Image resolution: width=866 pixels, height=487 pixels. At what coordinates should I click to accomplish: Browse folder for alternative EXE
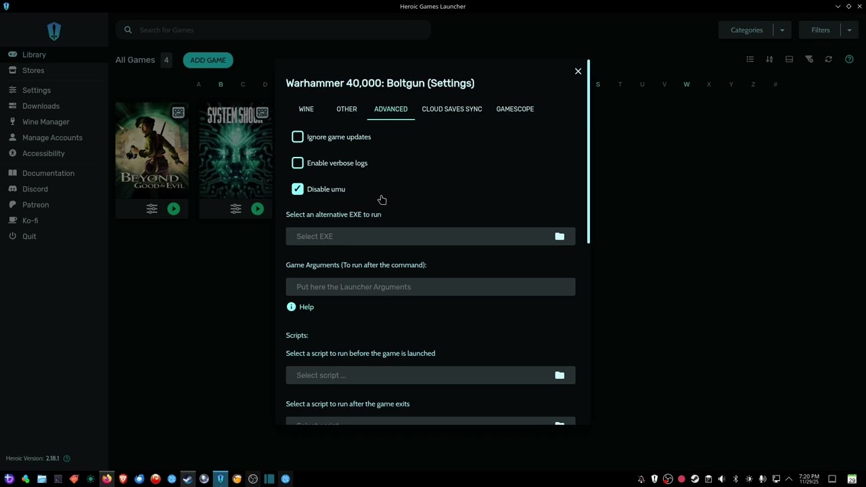click(x=560, y=236)
